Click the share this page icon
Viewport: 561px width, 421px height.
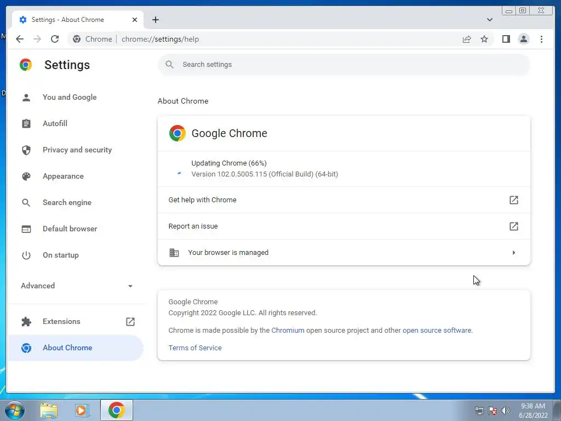(467, 39)
